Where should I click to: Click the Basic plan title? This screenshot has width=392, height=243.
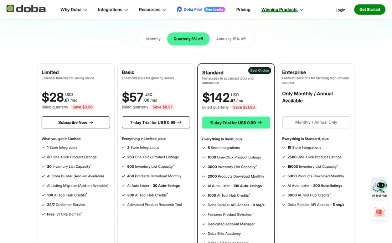coord(128,72)
